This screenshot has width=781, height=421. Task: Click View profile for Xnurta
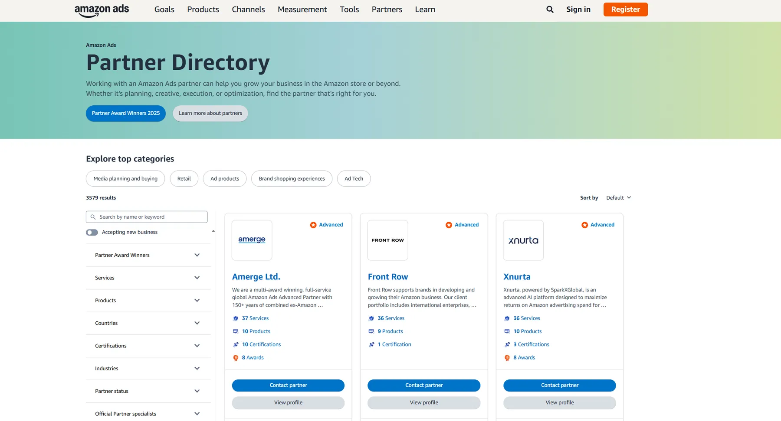coord(560,403)
